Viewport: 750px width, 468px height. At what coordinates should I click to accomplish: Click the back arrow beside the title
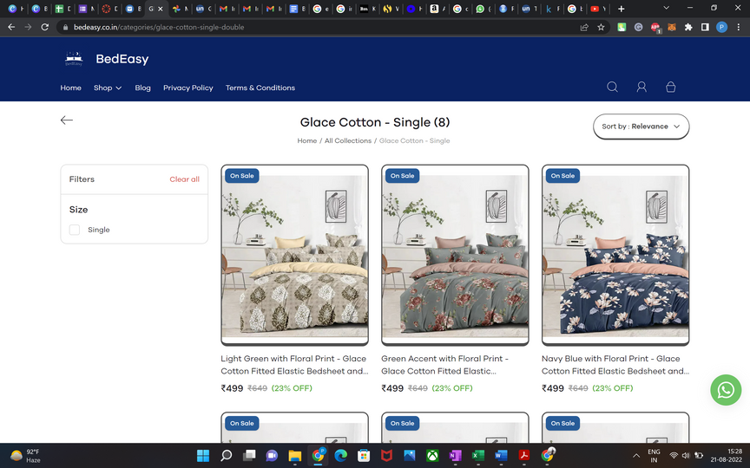pyautogui.click(x=67, y=120)
